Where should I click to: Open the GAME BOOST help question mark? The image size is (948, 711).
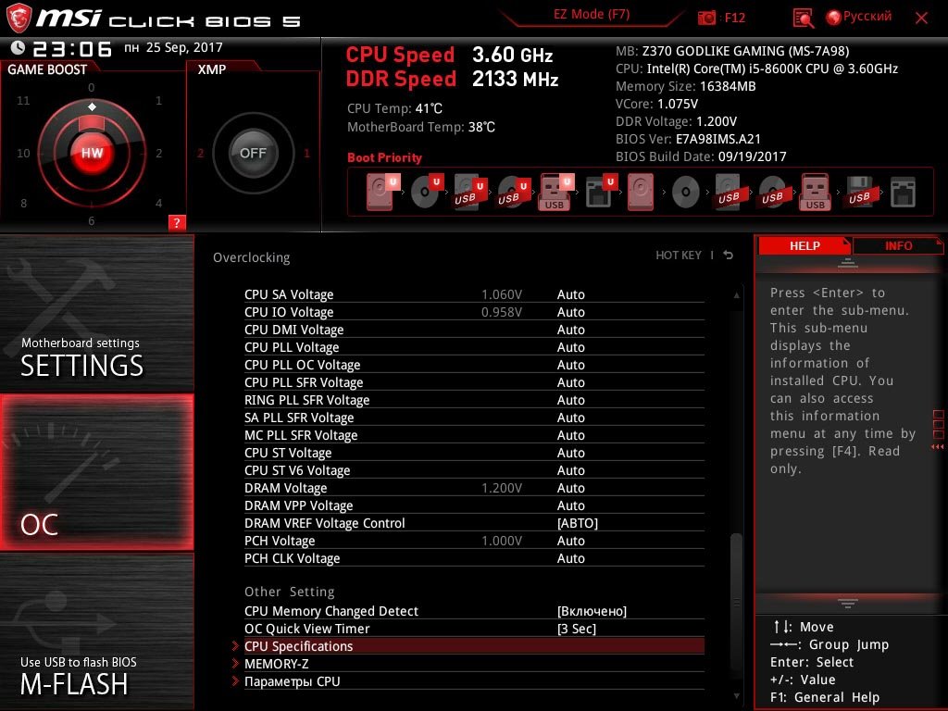click(x=177, y=222)
